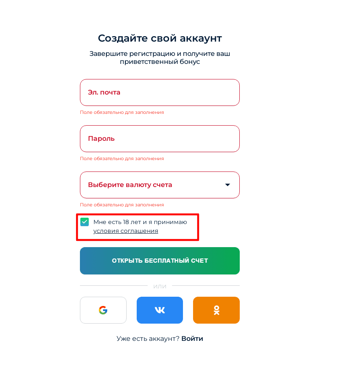Open the 'условия соглашения' terms link
This screenshot has width=355, height=377.
(x=126, y=231)
